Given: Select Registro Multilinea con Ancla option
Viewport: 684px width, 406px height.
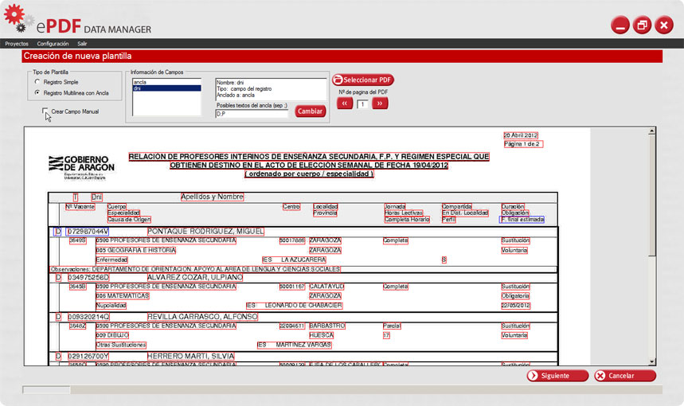Looking at the screenshot, I should tap(37, 93).
